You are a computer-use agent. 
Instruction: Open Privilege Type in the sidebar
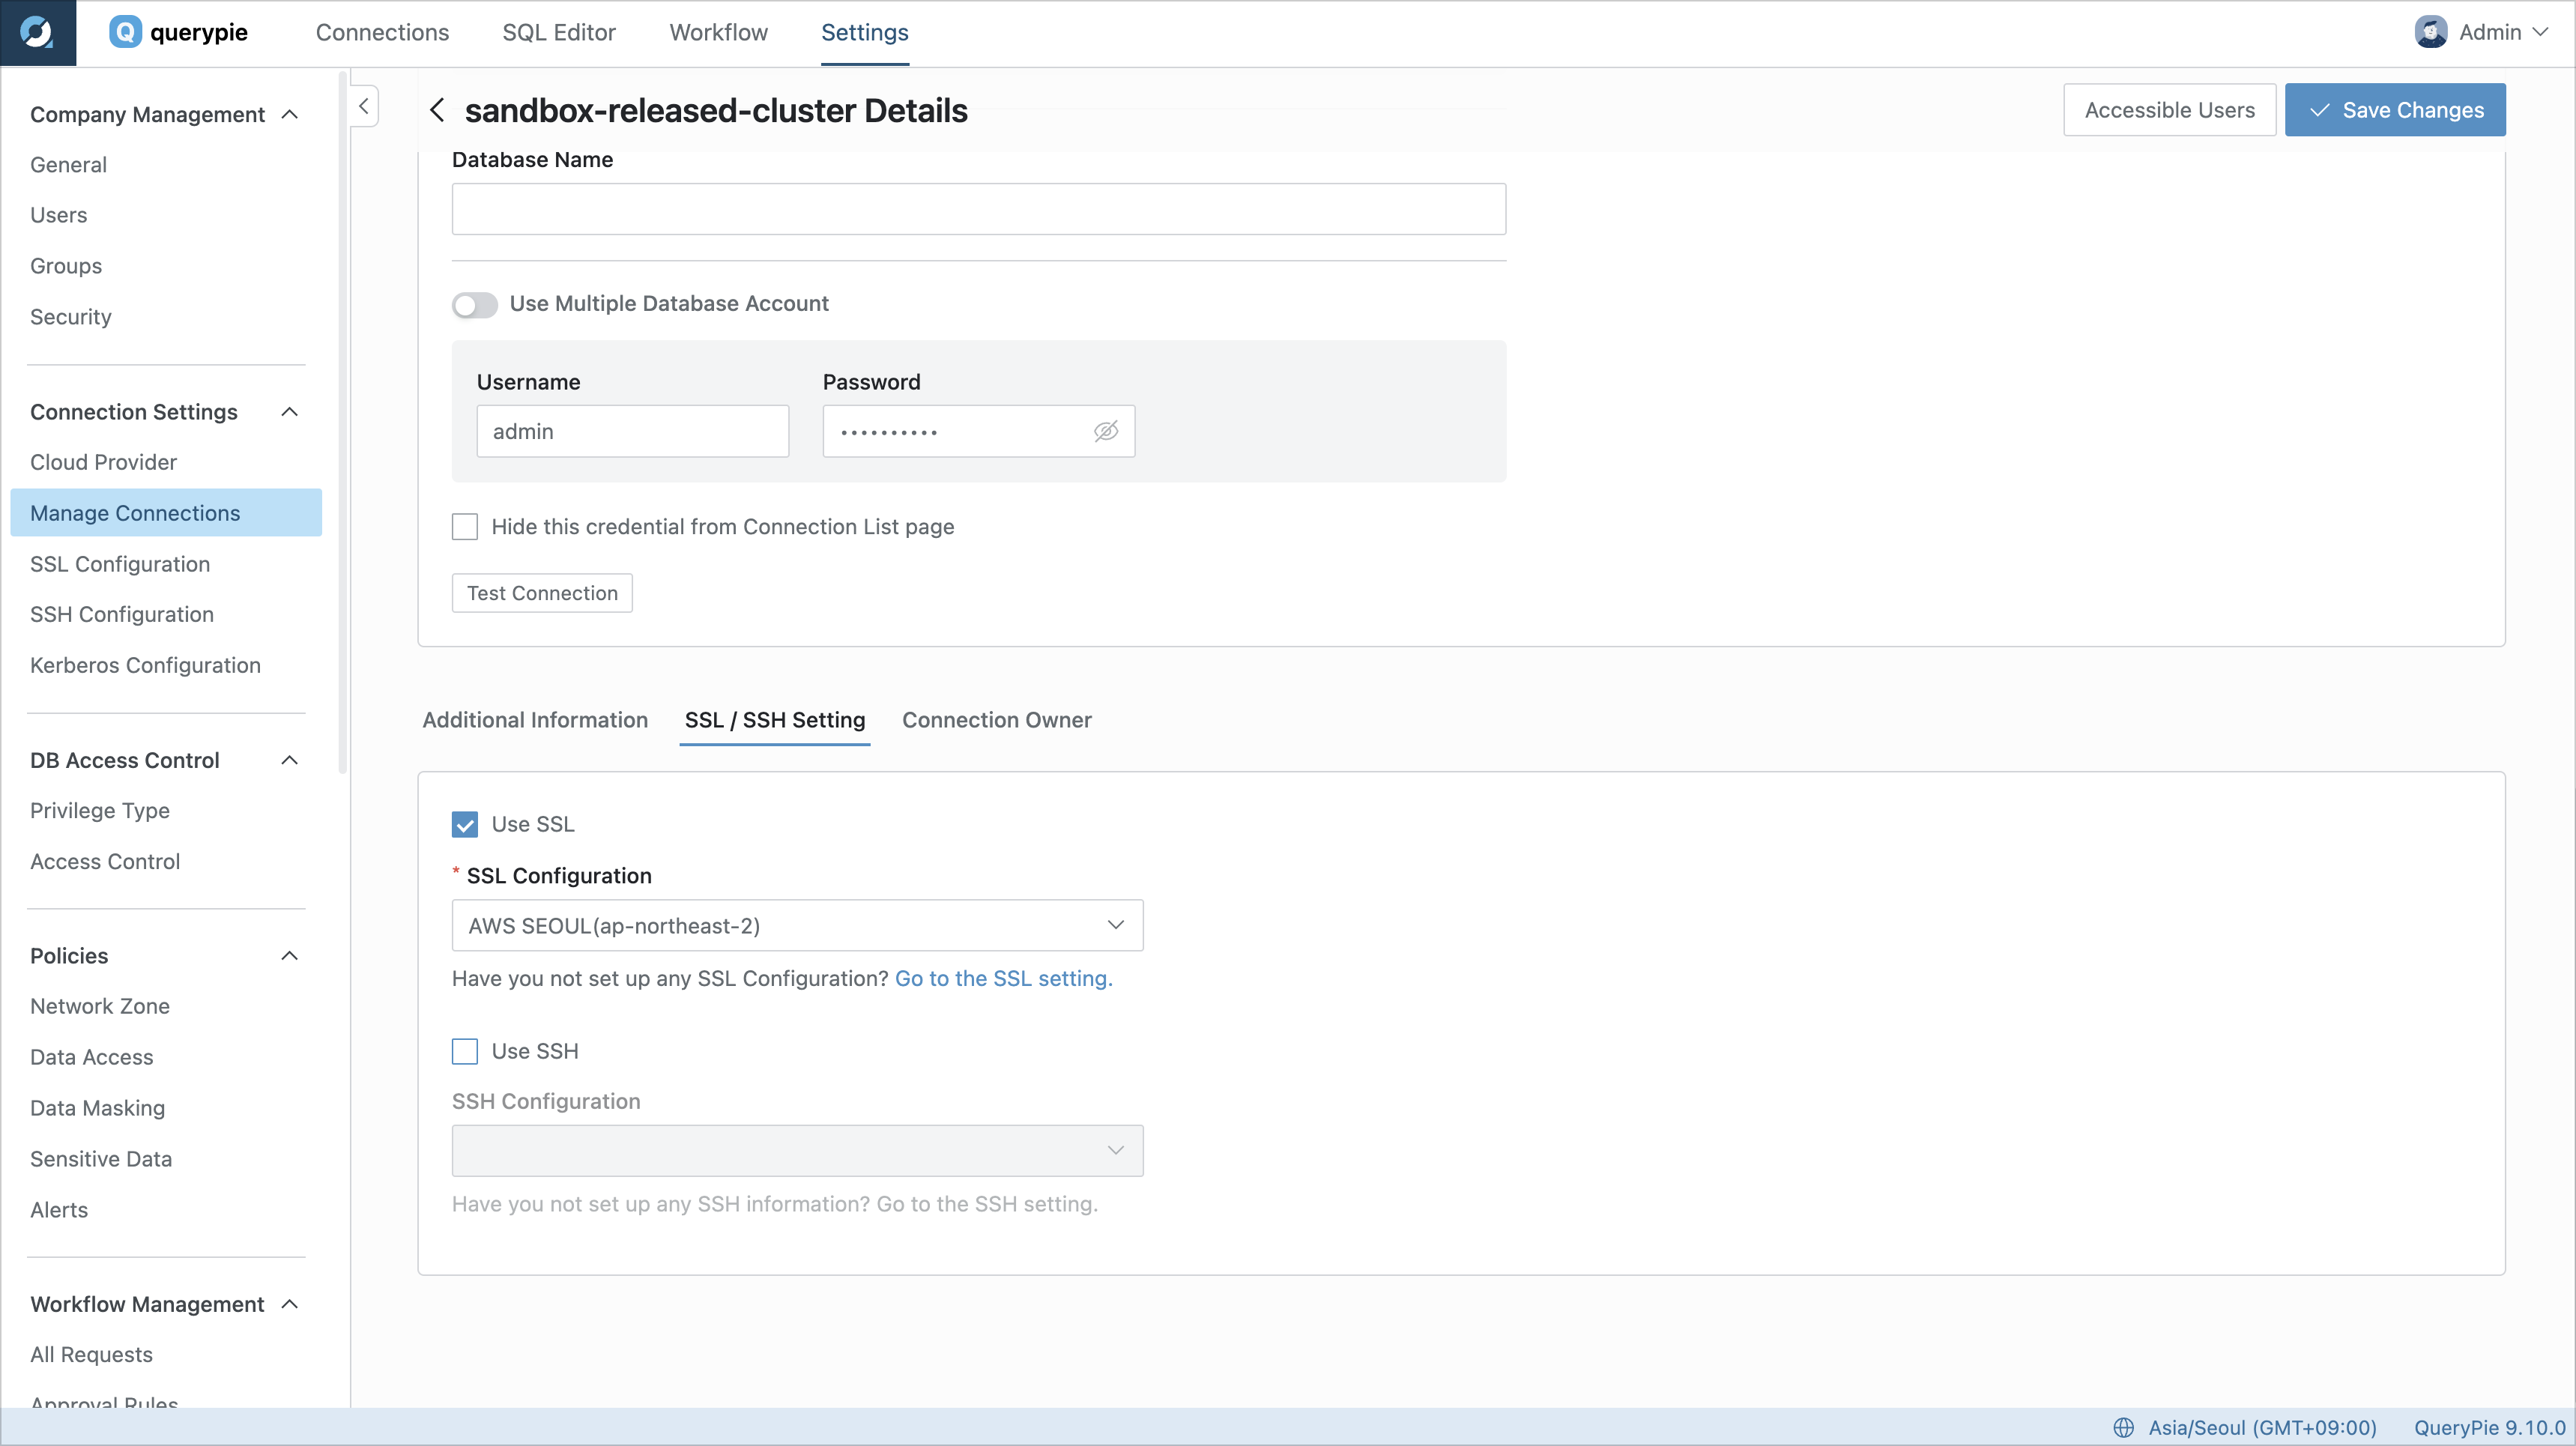pyautogui.click(x=100, y=810)
